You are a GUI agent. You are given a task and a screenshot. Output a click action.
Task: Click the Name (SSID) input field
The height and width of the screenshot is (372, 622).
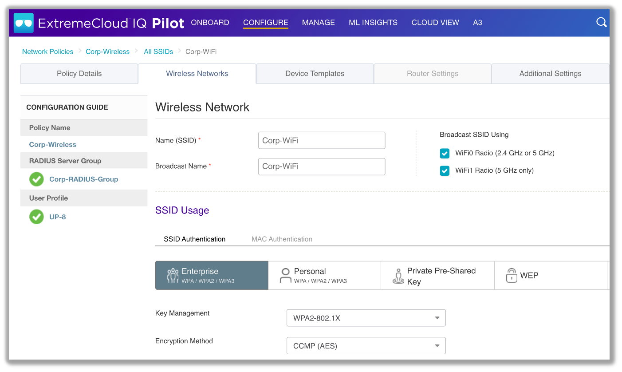322,140
